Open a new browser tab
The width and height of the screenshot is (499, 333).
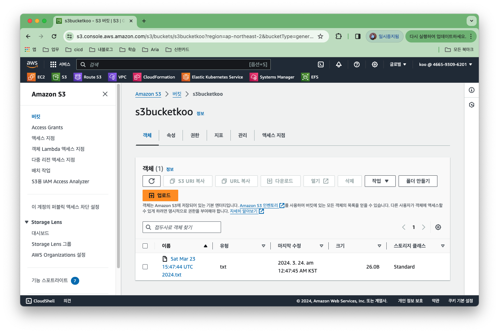pos(144,21)
